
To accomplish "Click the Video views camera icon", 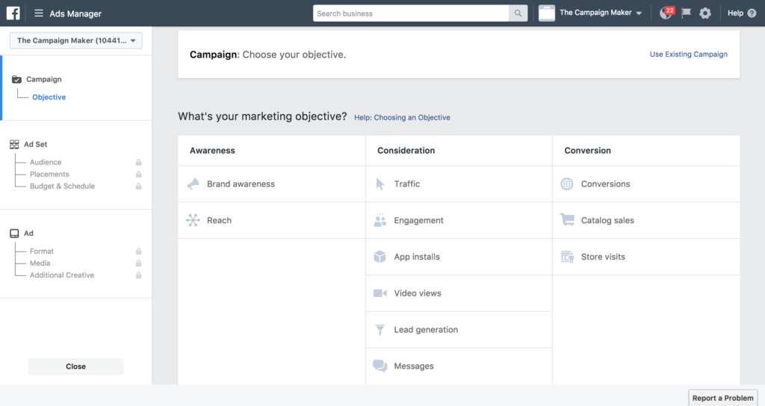I will click(x=380, y=293).
